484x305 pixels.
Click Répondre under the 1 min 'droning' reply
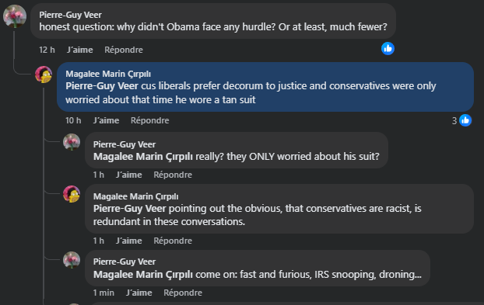(x=183, y=293)
